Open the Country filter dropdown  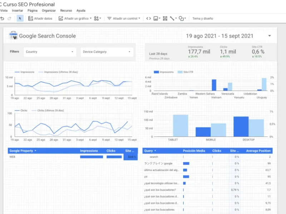[x=50, y=52]
